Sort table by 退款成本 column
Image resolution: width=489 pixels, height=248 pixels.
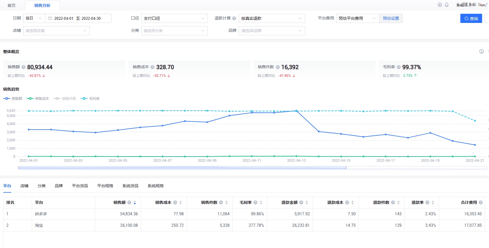pos(353,203)
